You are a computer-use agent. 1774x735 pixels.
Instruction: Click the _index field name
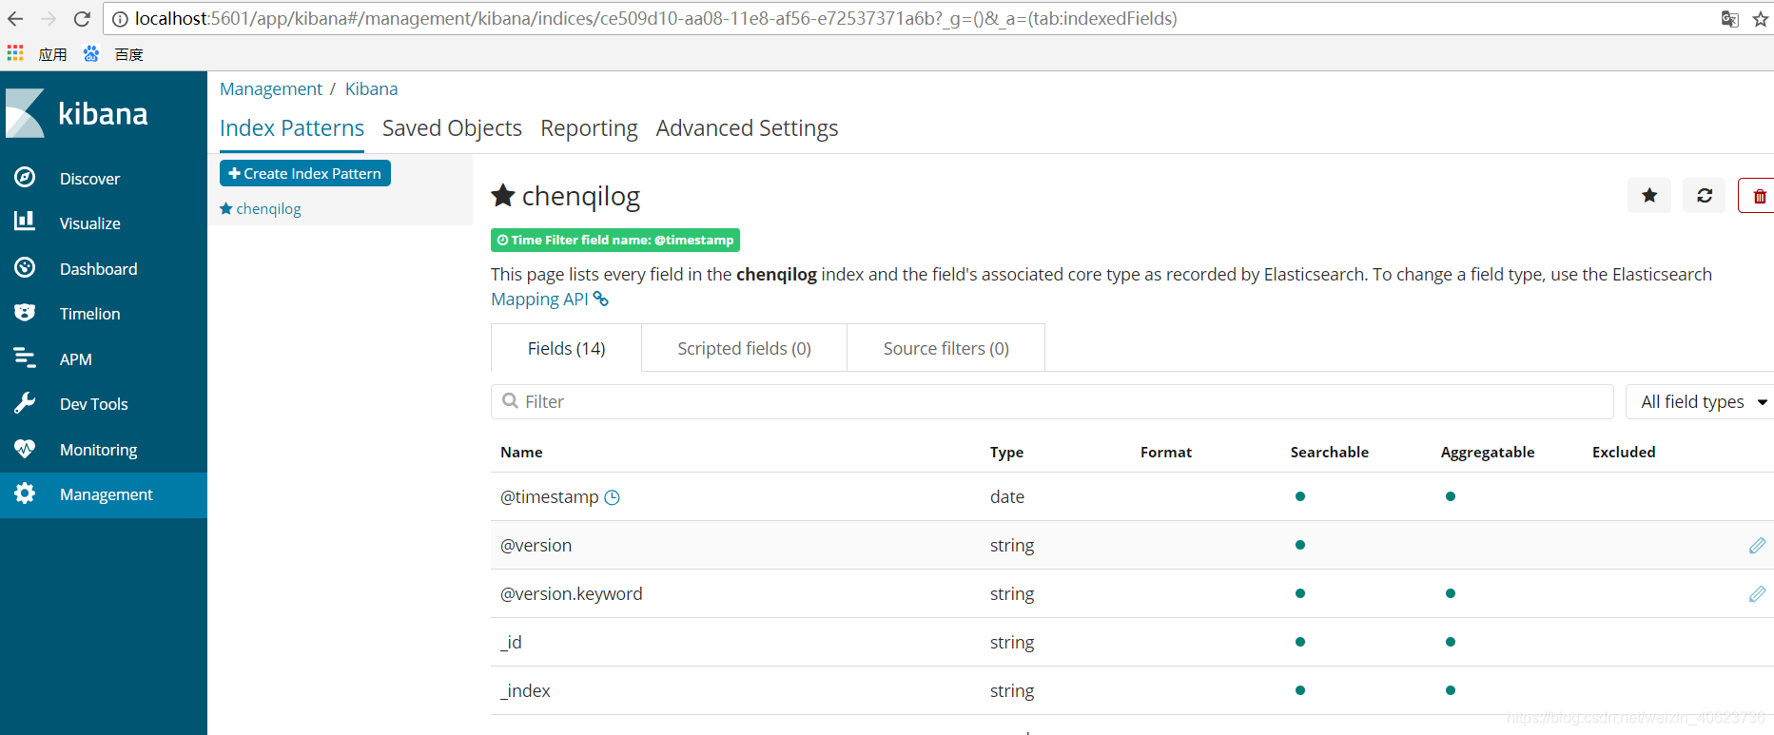(x=525, y=691)
